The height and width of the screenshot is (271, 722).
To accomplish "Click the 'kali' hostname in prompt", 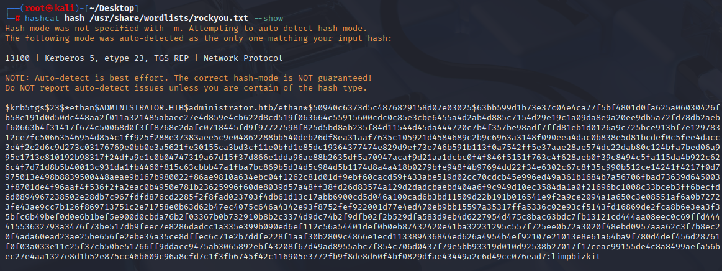I will [65, 9].
